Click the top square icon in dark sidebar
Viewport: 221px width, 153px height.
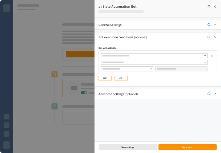(7, 8)
